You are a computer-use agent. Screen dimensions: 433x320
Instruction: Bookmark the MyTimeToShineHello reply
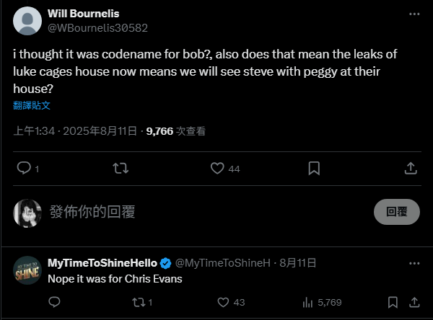click(x=392, y=302)
